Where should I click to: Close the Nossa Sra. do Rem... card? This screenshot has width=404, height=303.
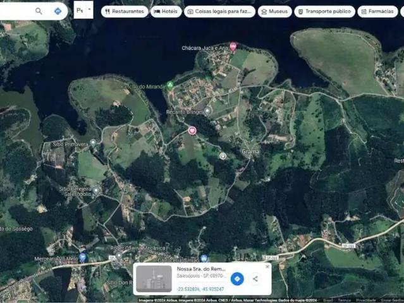click(267, 266)
